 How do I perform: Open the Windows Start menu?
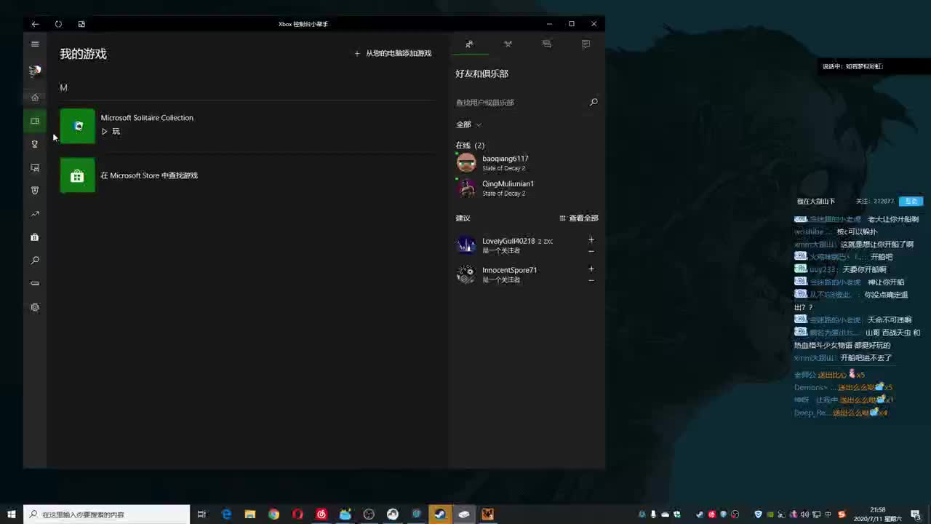(12, 515)
